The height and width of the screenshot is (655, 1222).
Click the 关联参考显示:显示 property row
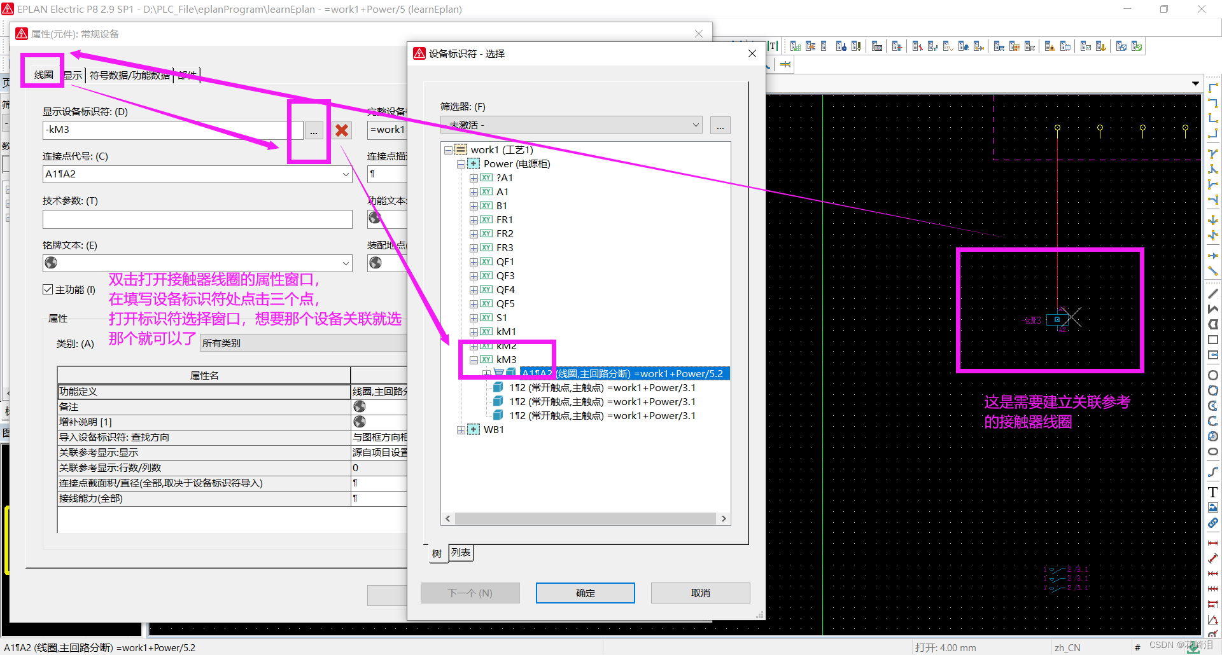coord(232,453)
